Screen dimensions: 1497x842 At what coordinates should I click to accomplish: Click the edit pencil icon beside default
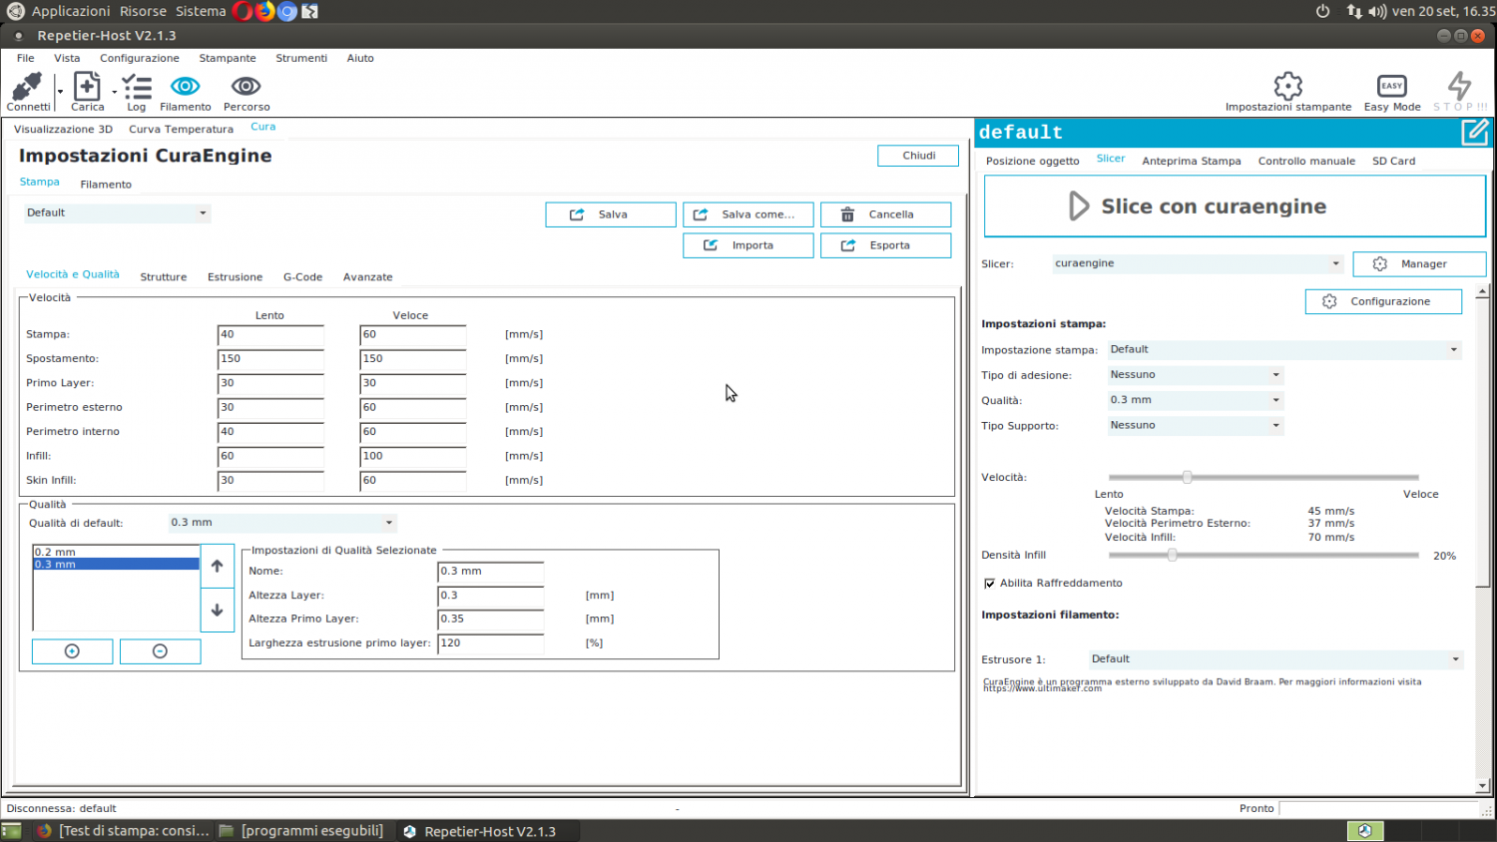tap(1474, 132)
